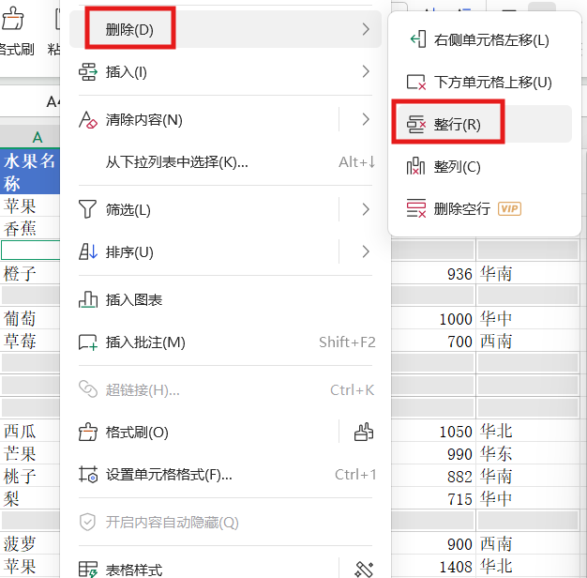Click the 表格样式 table icon
The width and height of the screenshot is (587, 578).
[88, 570]
